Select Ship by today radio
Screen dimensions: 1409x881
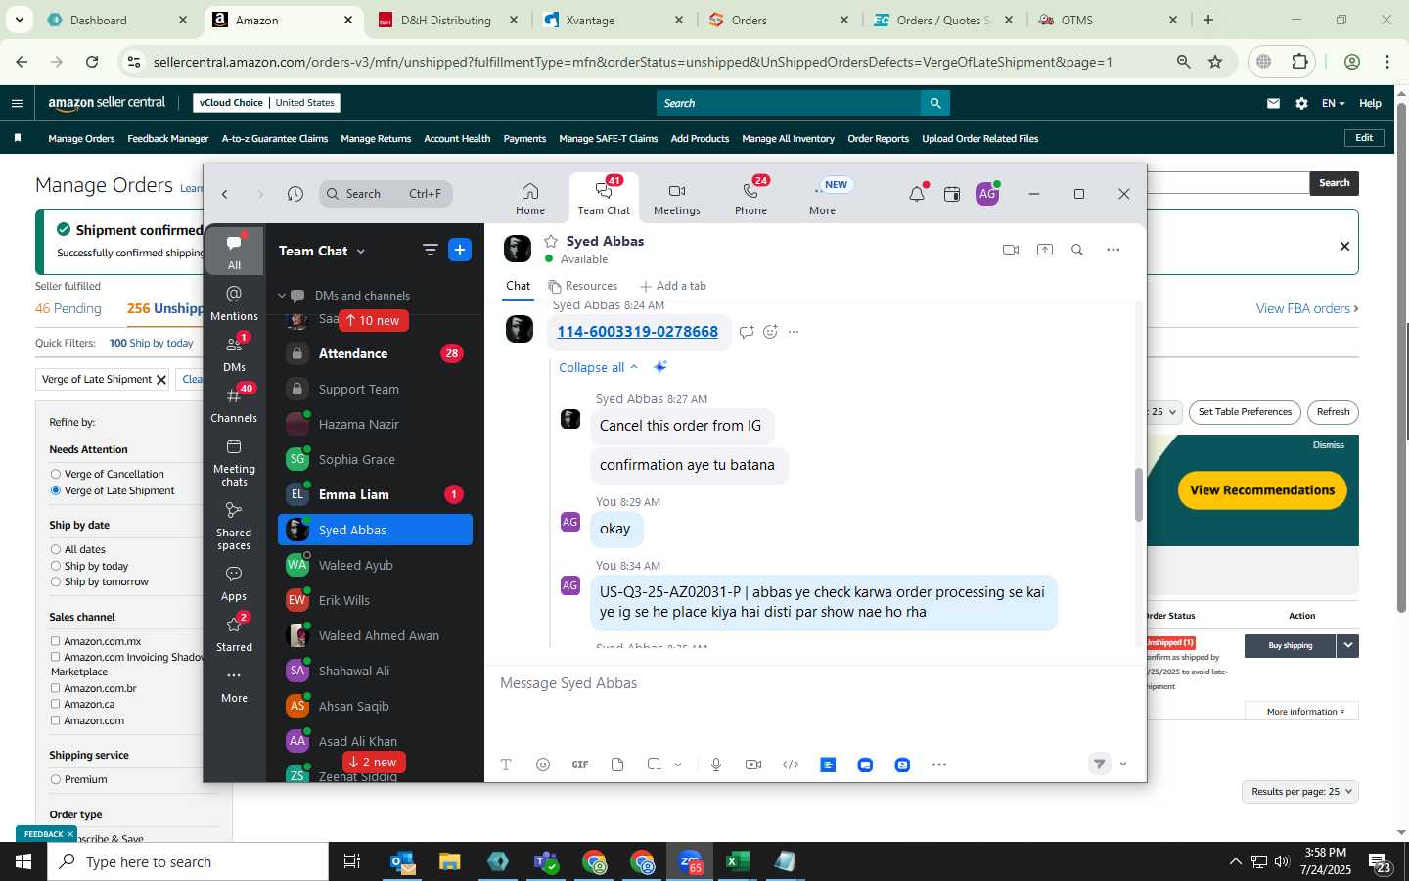[x=56, y=566]
